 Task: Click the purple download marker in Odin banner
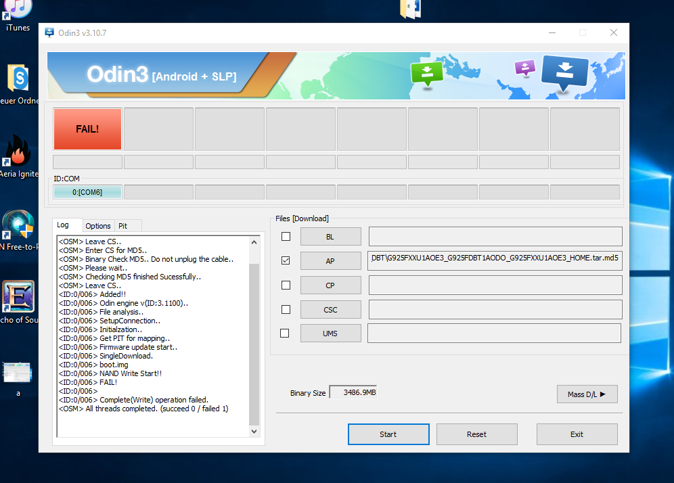tap(525, 68)
